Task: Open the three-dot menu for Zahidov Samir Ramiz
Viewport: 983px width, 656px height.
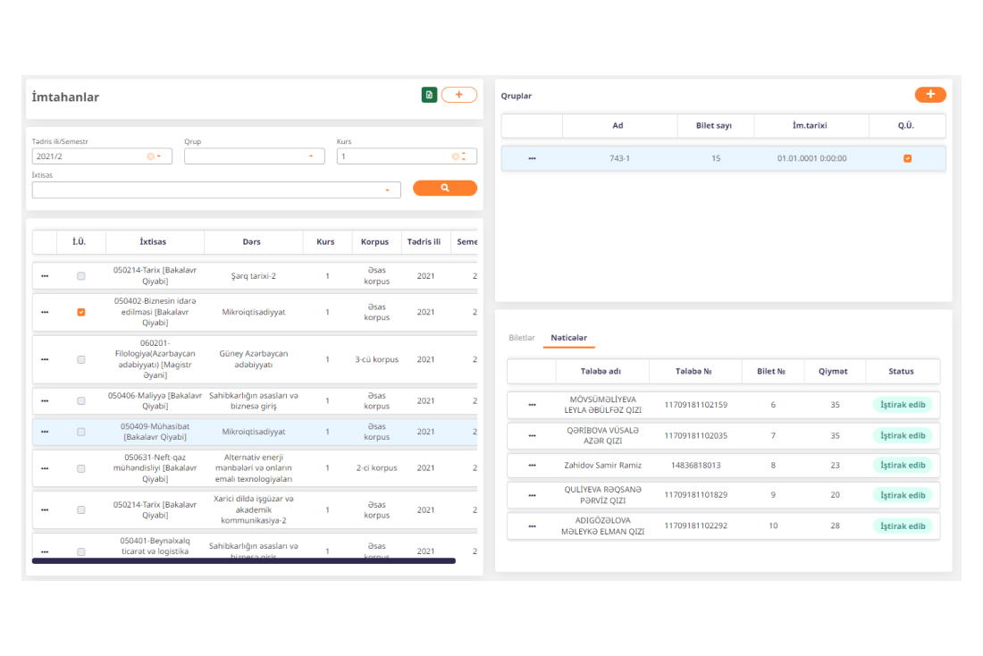Action: [x=533, y=466]
